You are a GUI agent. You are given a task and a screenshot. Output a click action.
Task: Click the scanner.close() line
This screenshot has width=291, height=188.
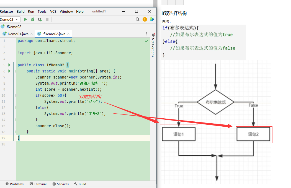coord(53,126)
